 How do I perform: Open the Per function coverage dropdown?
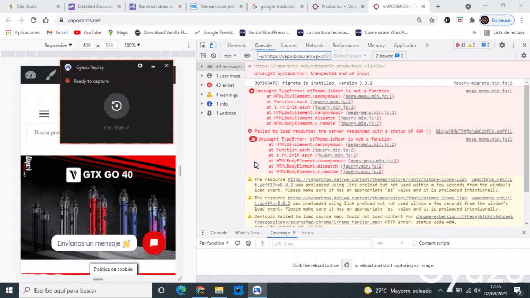pos(214,243)
